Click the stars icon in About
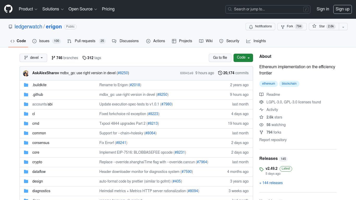 click(x=261, y=117)
